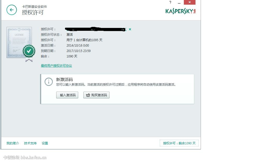Click the info icon beside 新激活码
Image resolution: width=261 pixels, height=163 pixels.
pyautogui.click(x=49, y=82)
